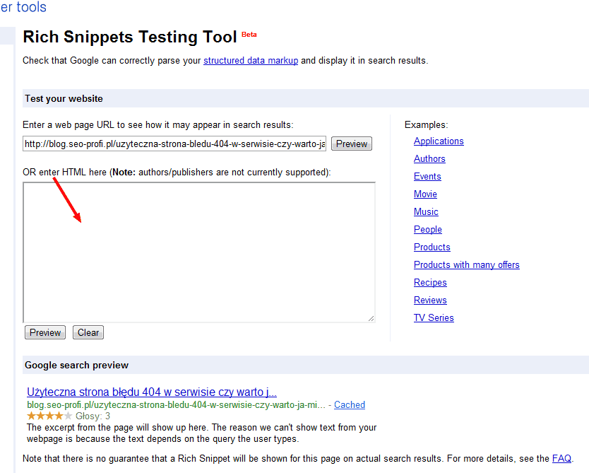Click search result title Użyteczna strona błędu 404
This screenshot has width=589, height=473.
(152, 392)
